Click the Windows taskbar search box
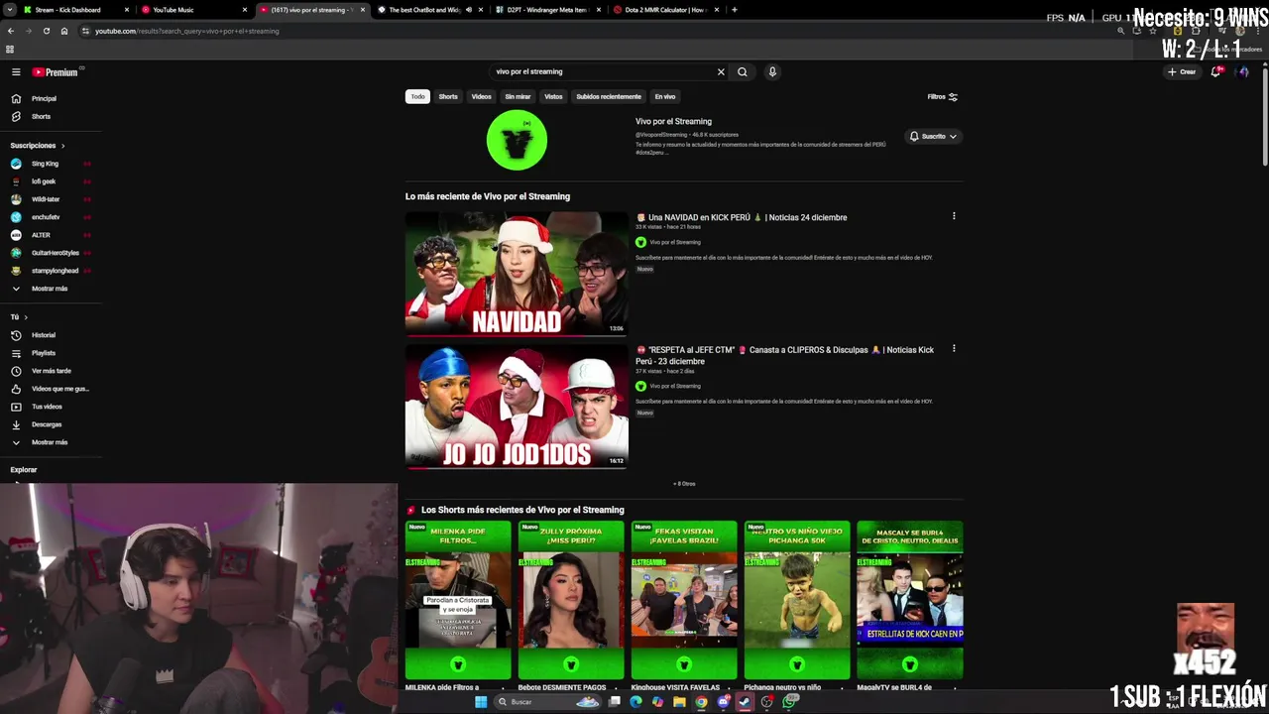 pos(547,702)
